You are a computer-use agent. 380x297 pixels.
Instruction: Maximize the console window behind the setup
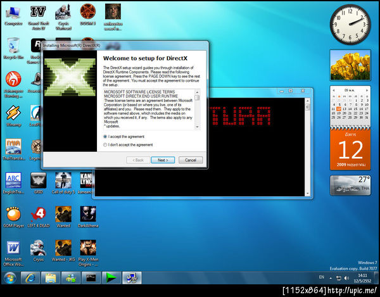pyautogui.click(x=291, y=91)
